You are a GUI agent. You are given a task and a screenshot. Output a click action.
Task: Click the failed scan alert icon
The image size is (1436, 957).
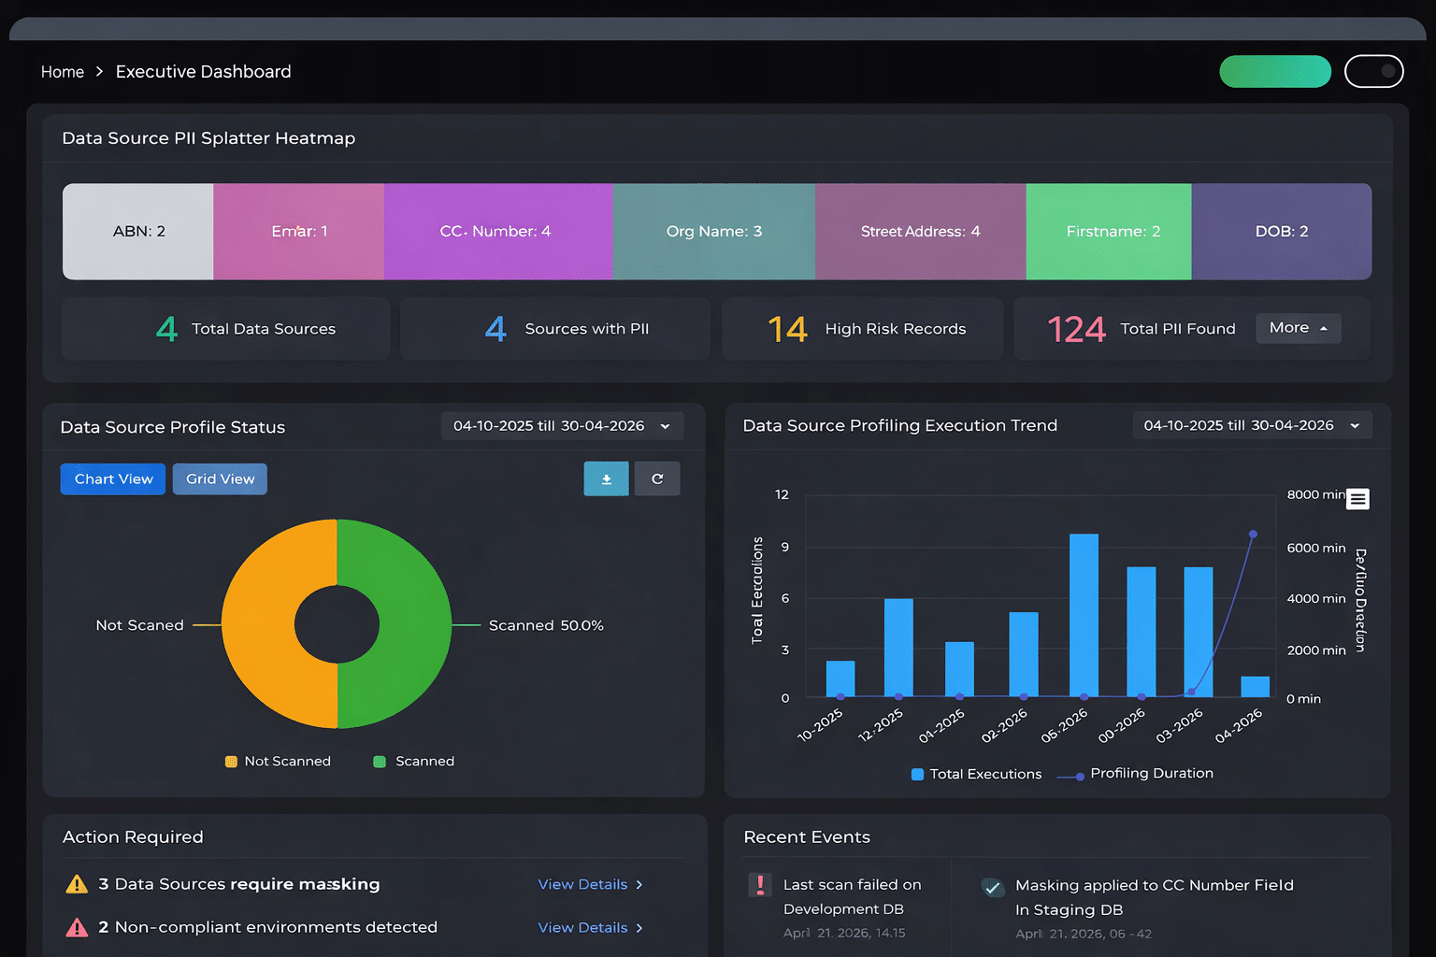(759, 883)
